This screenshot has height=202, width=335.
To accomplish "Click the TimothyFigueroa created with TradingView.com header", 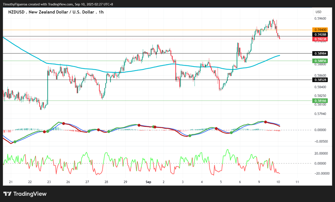I will tap(58, 4).
